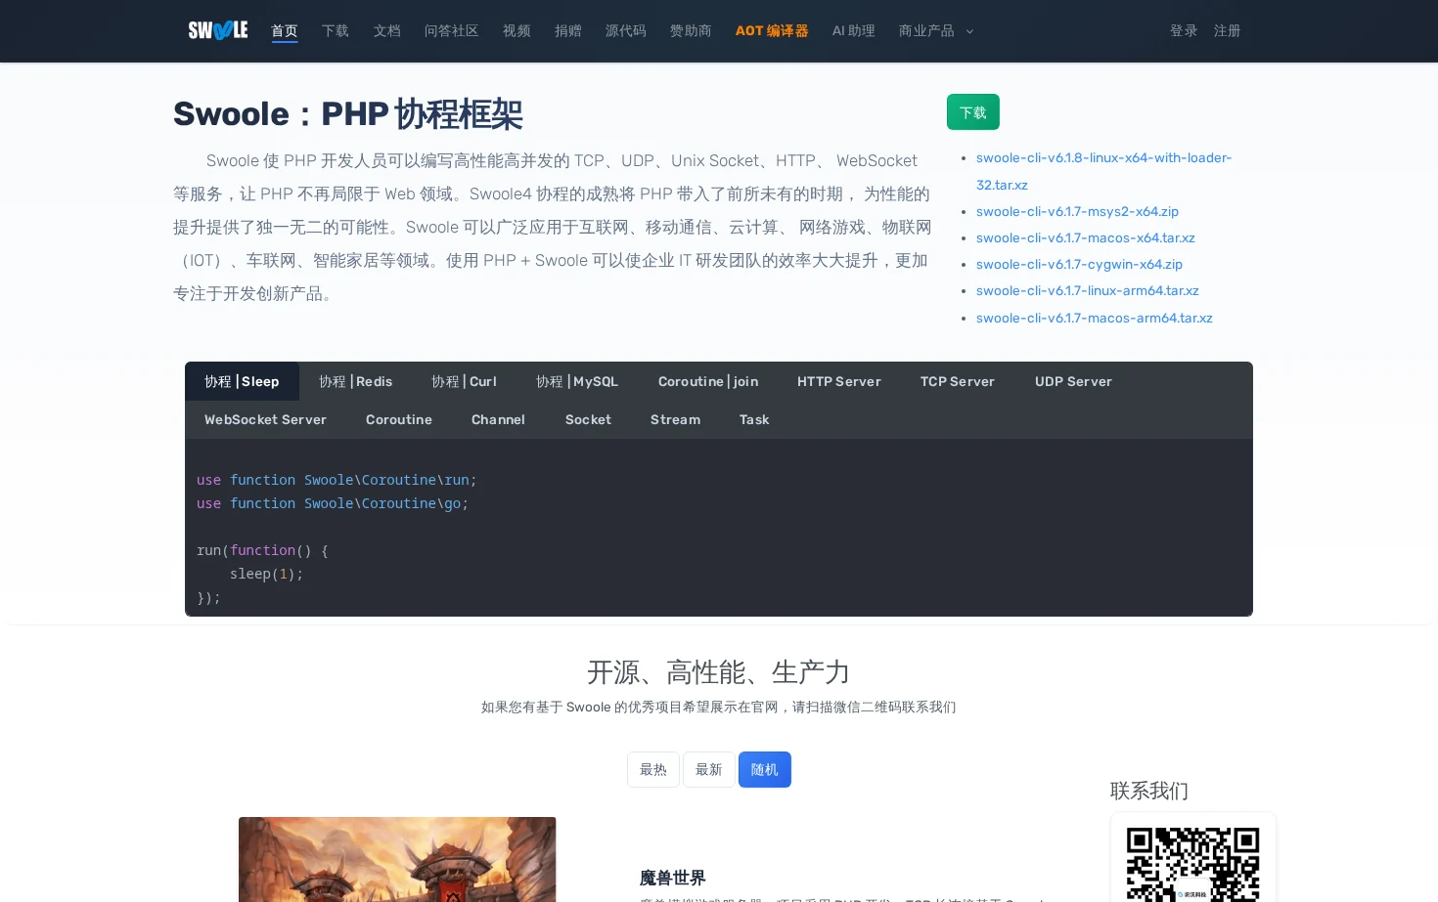Click the Swoole logo
Screen dimensions: 1438x902
tap(217, 30)
